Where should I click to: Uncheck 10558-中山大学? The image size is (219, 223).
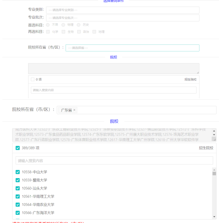point(18,172)
